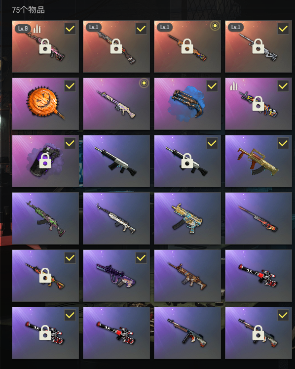Toggle the checkbox on the pumpkin grenade tile

[70, 86]
